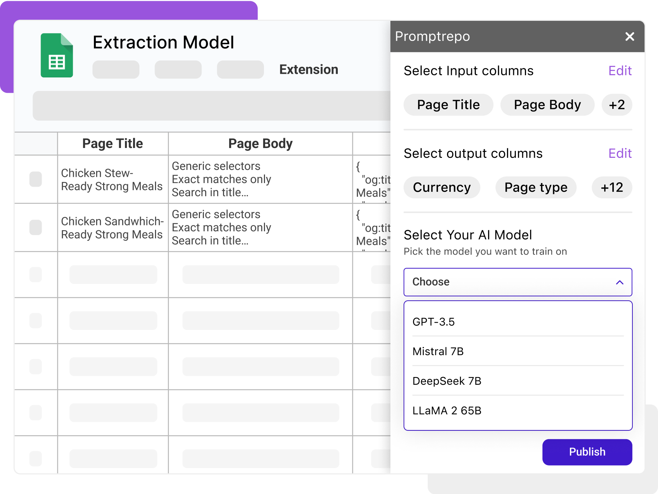
Task: Click the Google Sheets file icon
Action: [x=57, y=55]
